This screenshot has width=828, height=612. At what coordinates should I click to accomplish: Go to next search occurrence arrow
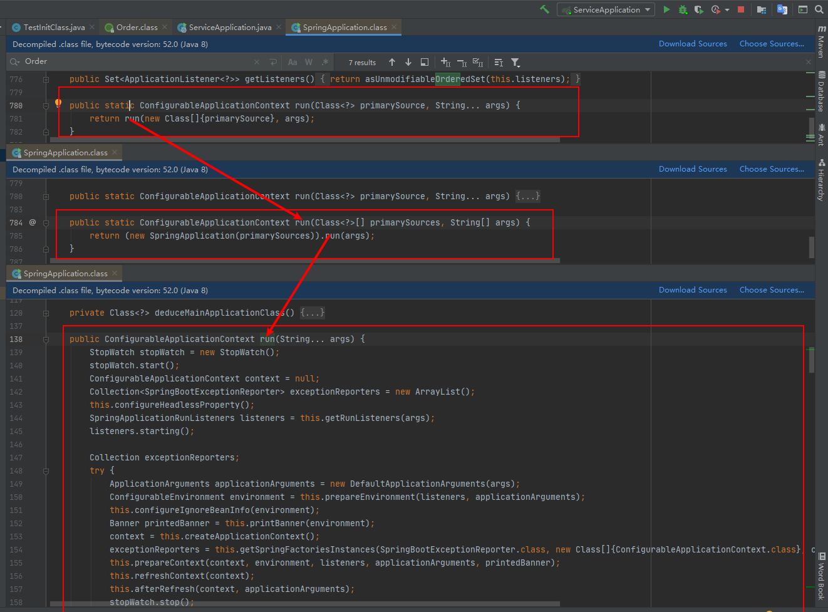[x=408, y=62]
